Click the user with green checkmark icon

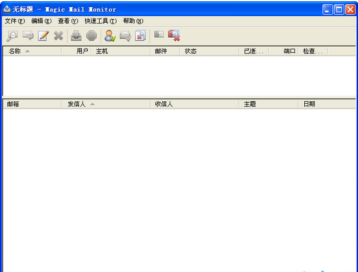point(110,36)
